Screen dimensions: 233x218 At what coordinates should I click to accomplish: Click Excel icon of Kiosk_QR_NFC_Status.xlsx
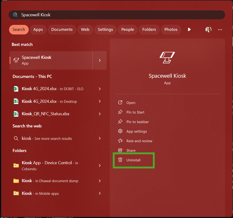click(16, 114)
